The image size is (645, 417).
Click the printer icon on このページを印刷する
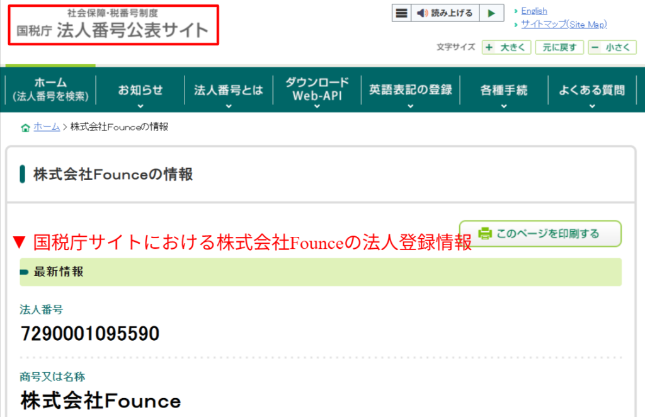[x=484, y=233]
